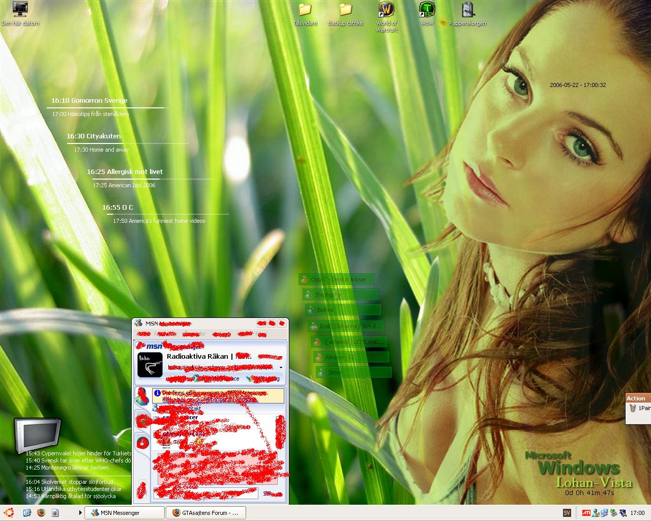Click headline '15:40 Svensk tar över efter WHO-chefs'
The image size is (651, 521).
point(78,460)
